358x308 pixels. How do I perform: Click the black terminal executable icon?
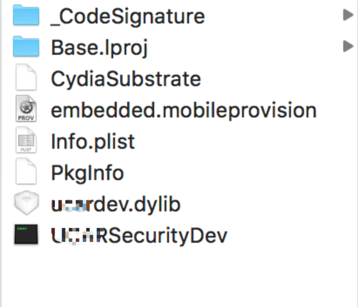pyautogui.click(x=26, y=234)
